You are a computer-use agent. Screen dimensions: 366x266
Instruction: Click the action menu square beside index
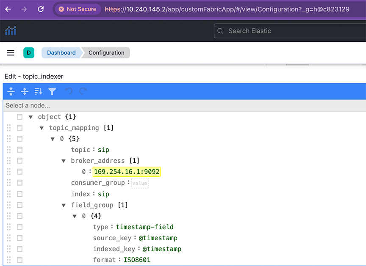point(19,194)
